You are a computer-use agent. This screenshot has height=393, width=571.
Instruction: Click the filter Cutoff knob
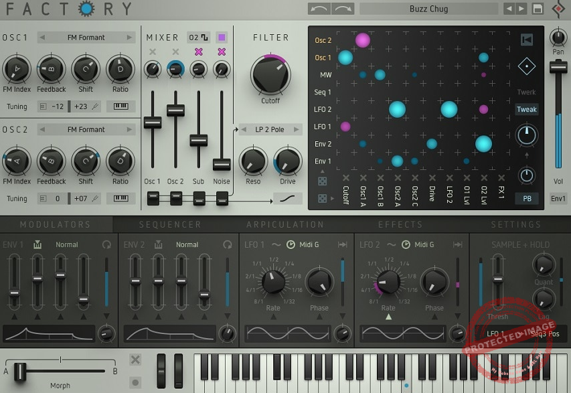[x=270, y=75]
